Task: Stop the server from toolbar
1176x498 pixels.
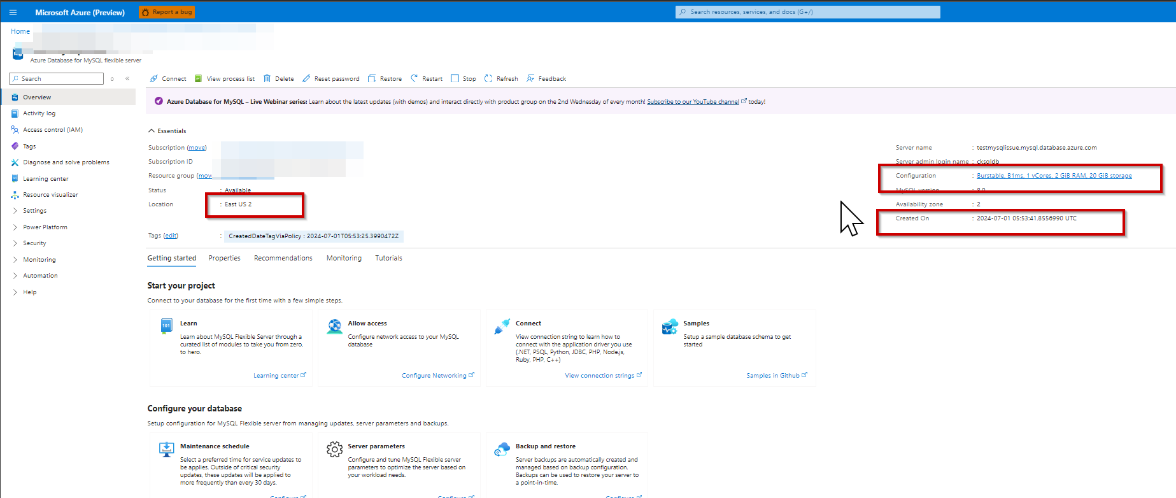Action: (x=464, y=79)
